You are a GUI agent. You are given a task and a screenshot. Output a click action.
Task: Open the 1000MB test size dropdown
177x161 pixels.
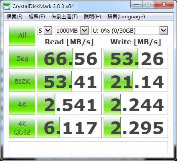[x=72, y=30]
